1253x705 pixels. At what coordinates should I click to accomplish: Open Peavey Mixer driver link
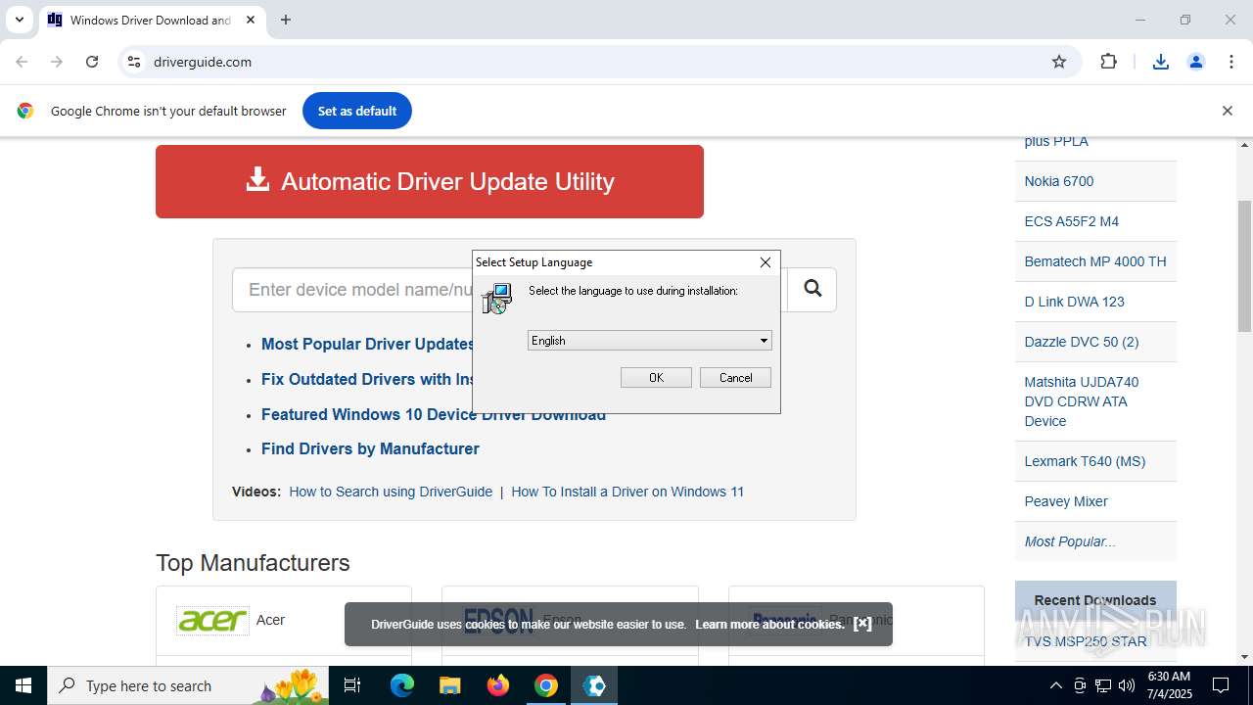1066,501
